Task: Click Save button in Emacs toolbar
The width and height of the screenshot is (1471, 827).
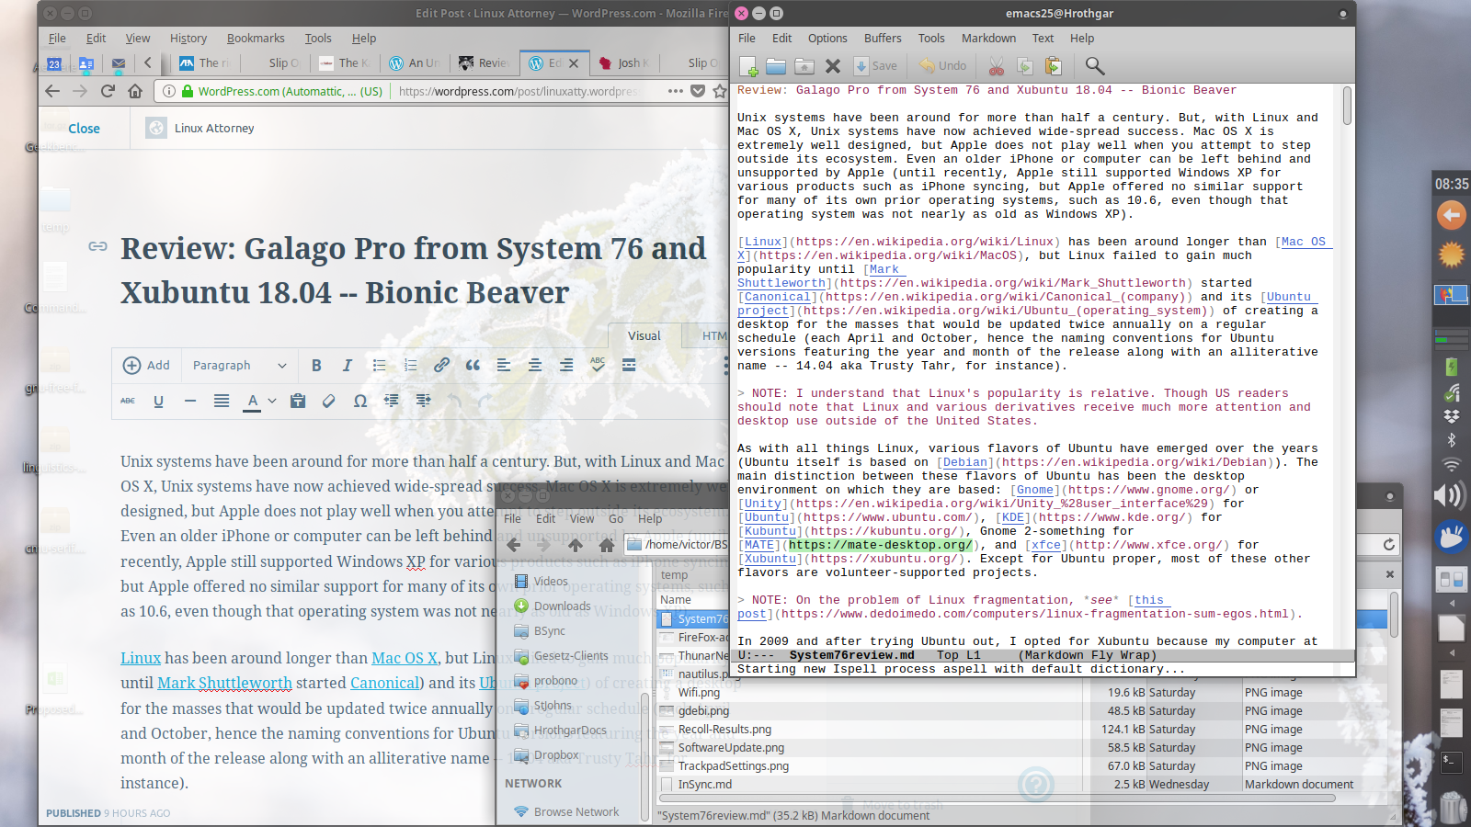Action: coord(875,66)
